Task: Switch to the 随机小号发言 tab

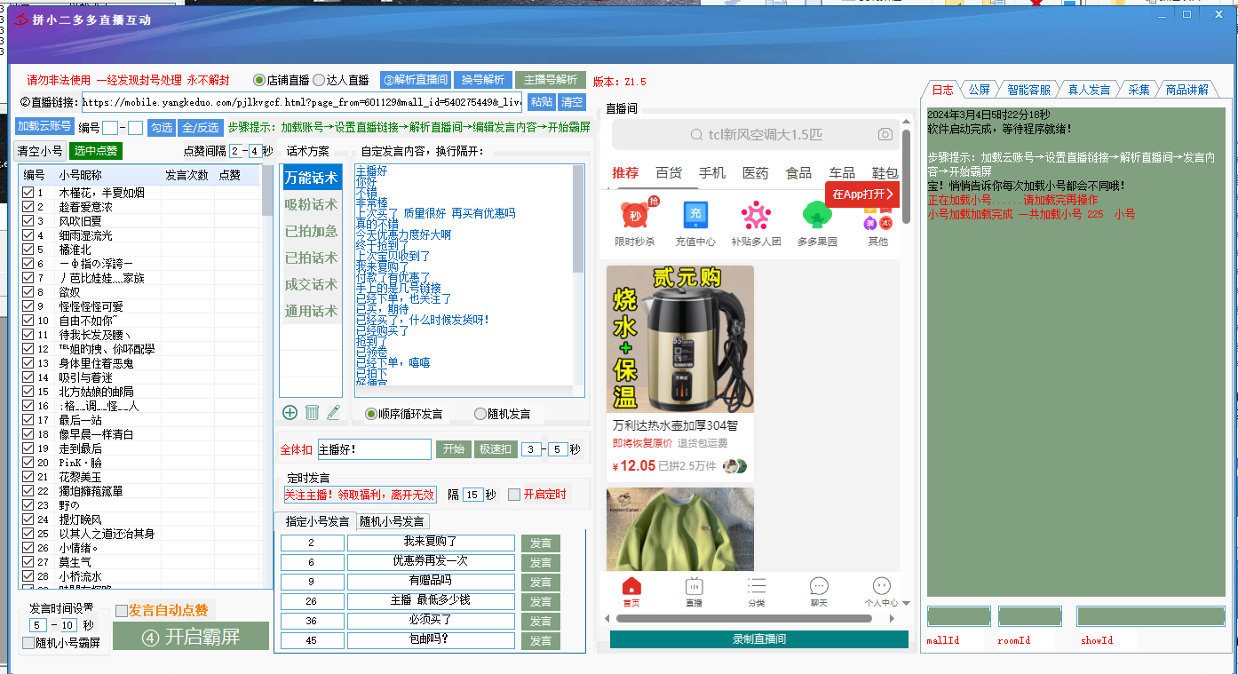Action: tap(393, 521)
